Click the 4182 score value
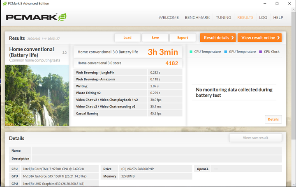Screen dimensions: 296x187 171,63
